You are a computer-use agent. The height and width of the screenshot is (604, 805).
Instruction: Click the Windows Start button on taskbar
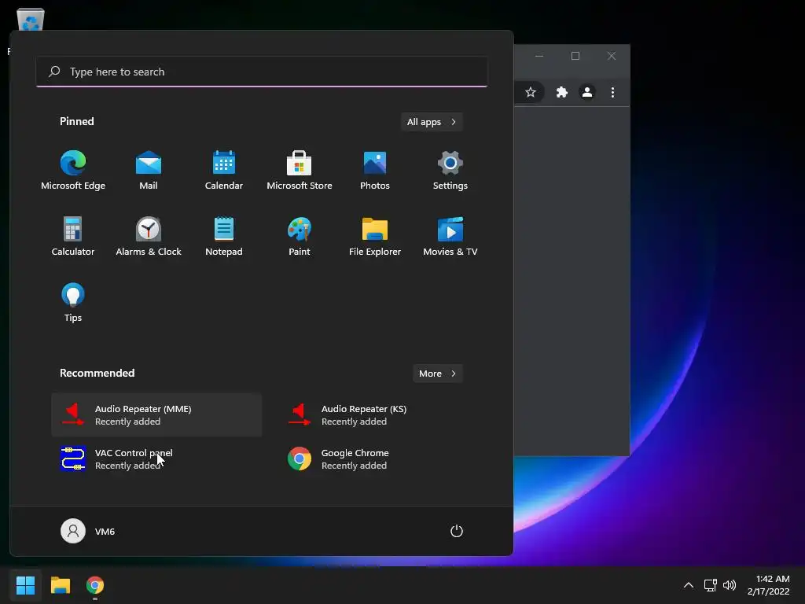pyautogui.click(x=26, y=585)
